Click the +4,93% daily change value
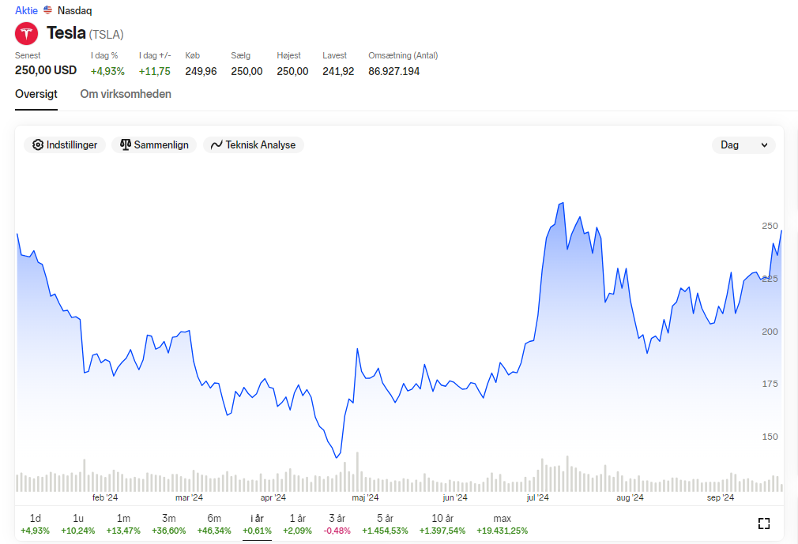 107,71
